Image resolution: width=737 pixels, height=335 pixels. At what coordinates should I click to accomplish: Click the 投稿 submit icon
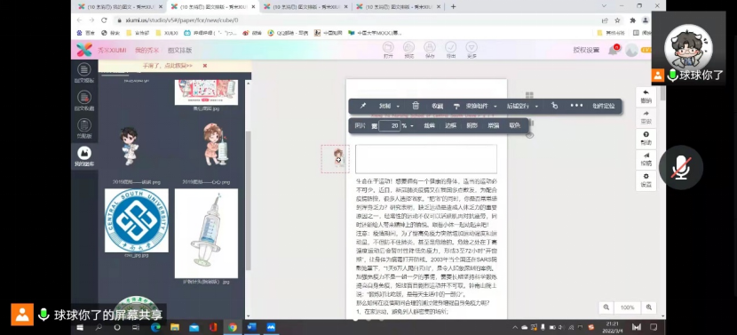click(646, 159)
